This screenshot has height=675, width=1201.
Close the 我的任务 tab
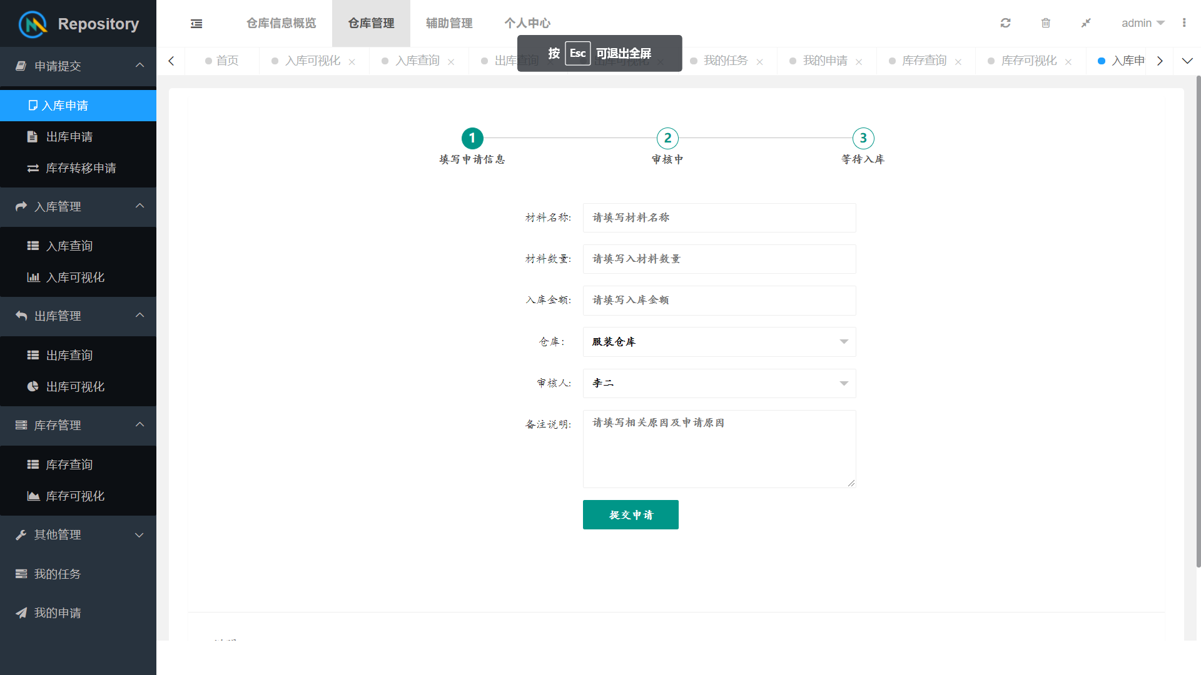(759, 62)
